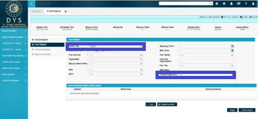Open the Katılım Tipi dropdown
This screenshot has height=119, width=258.
[116, 47]
